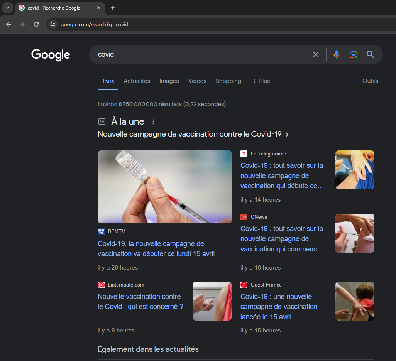Open the CNews article thumbnail

tap(355, 233)
